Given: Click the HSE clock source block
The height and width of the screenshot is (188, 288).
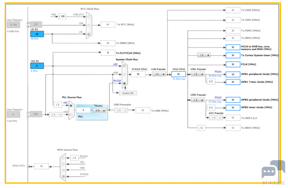Looking at the screenshot, I should tap(36, 114).
